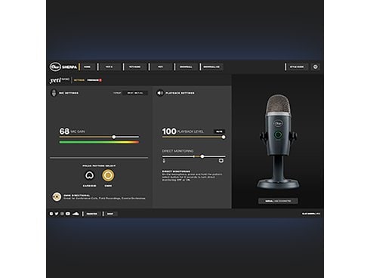This screenshot has height=278, width=370.
Task: Open the Twitter social link
Action: pos(57,214)
